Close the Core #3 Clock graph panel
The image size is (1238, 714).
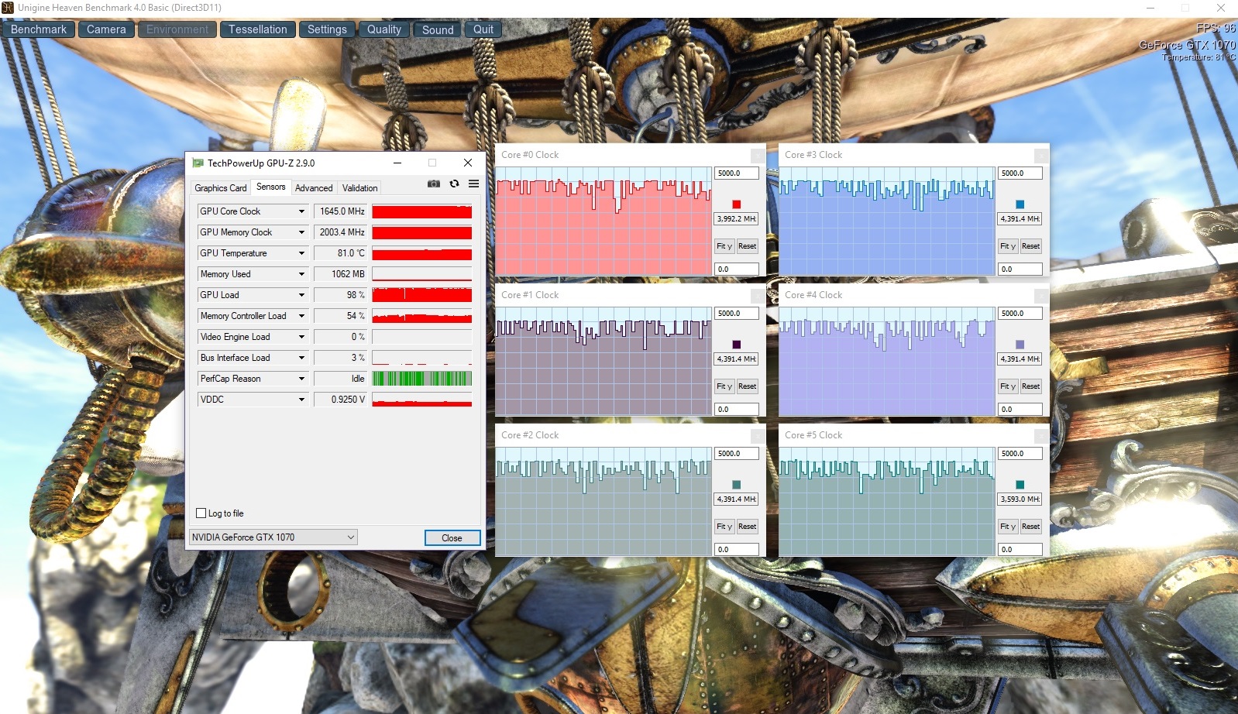tap(1040, 156)
